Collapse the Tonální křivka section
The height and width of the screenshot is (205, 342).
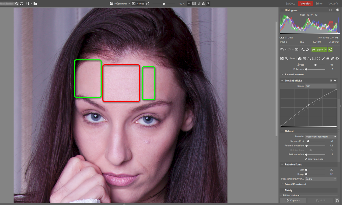(x=282, y=81)
